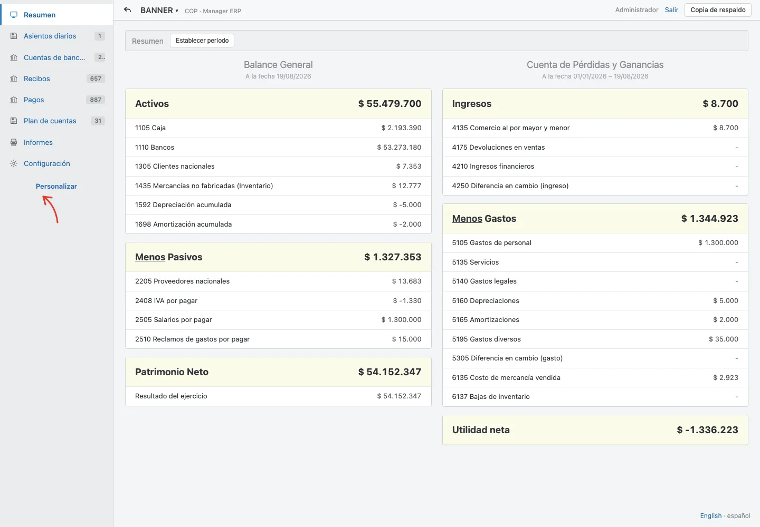
Task: Click the Informes printer icon
Action: (14, 142)
